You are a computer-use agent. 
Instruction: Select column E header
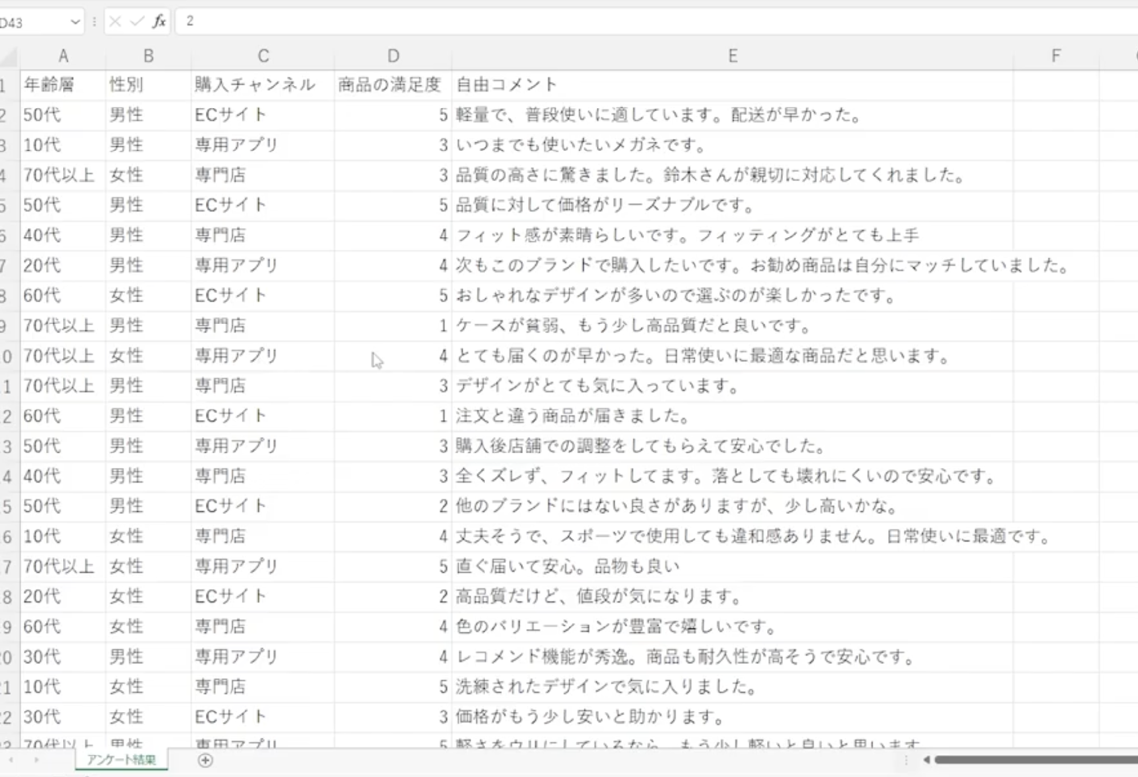[x=732, y=56]
